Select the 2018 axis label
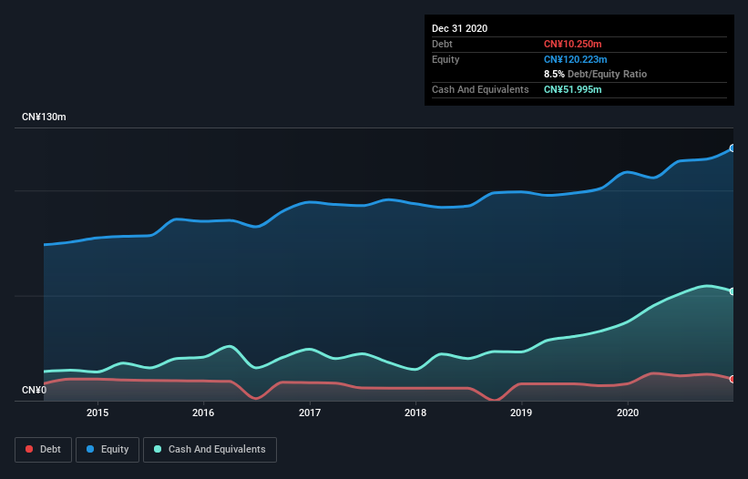 click(x=415, y=413)
